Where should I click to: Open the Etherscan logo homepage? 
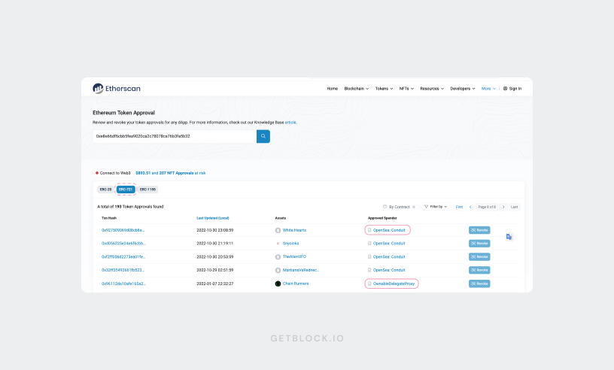pyautogui.click(x=117, y=89)
